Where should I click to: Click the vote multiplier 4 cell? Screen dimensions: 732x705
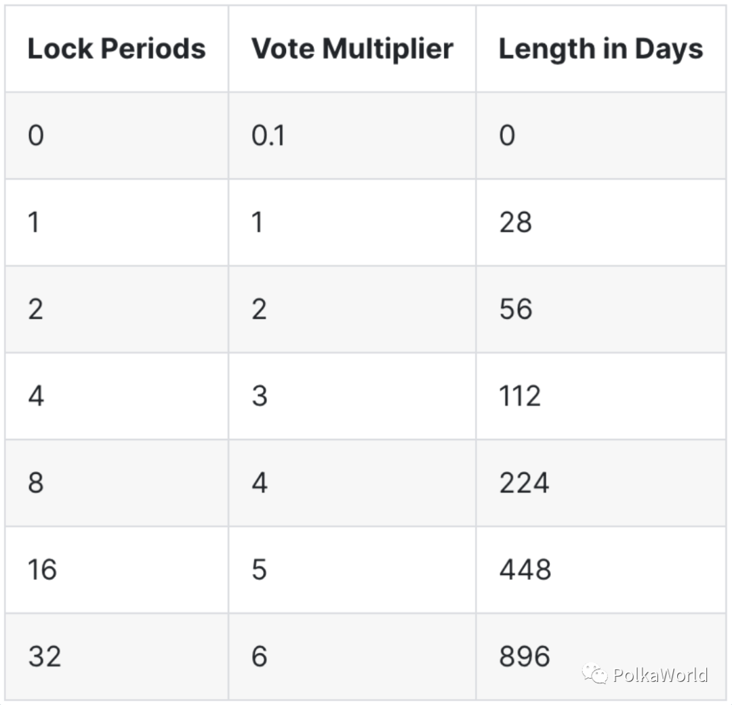[260, 483]
